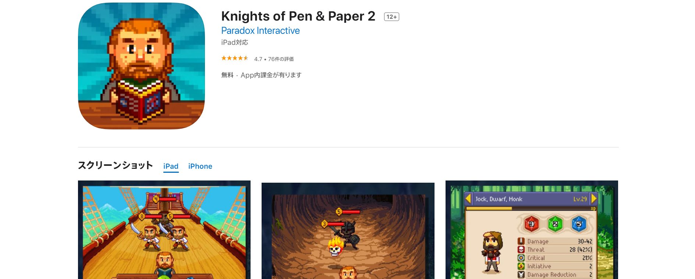
Task: Click the orange star rating icons
Action: pyautogui.click(x=235, y=58)
